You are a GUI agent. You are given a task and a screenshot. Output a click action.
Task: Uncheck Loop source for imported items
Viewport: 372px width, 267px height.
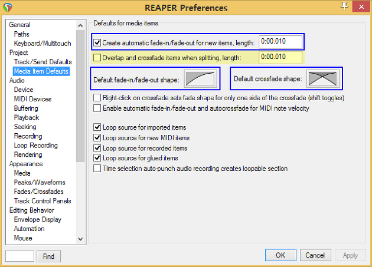pos(97,127)
